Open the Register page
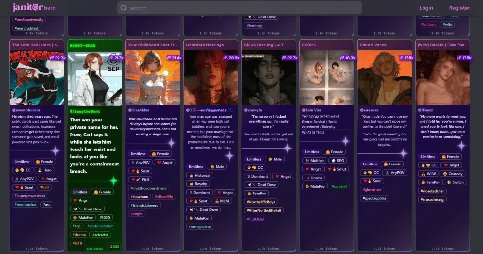This screenshot has height=254, width=483. point(459,8)
